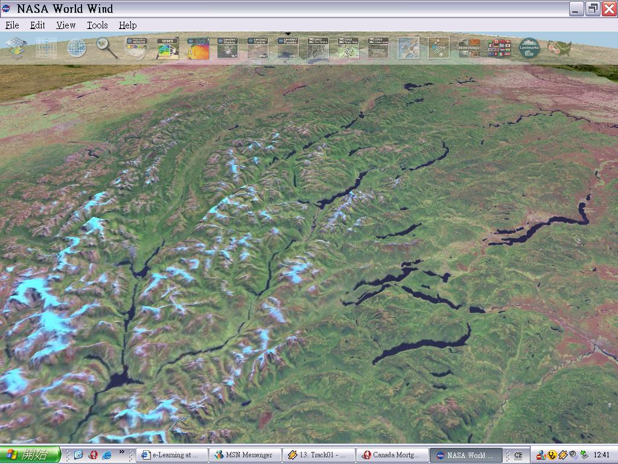Open the Edit menu
Image resolution: width=618 pixels, height=464 pixels.
tap(37, 25)
